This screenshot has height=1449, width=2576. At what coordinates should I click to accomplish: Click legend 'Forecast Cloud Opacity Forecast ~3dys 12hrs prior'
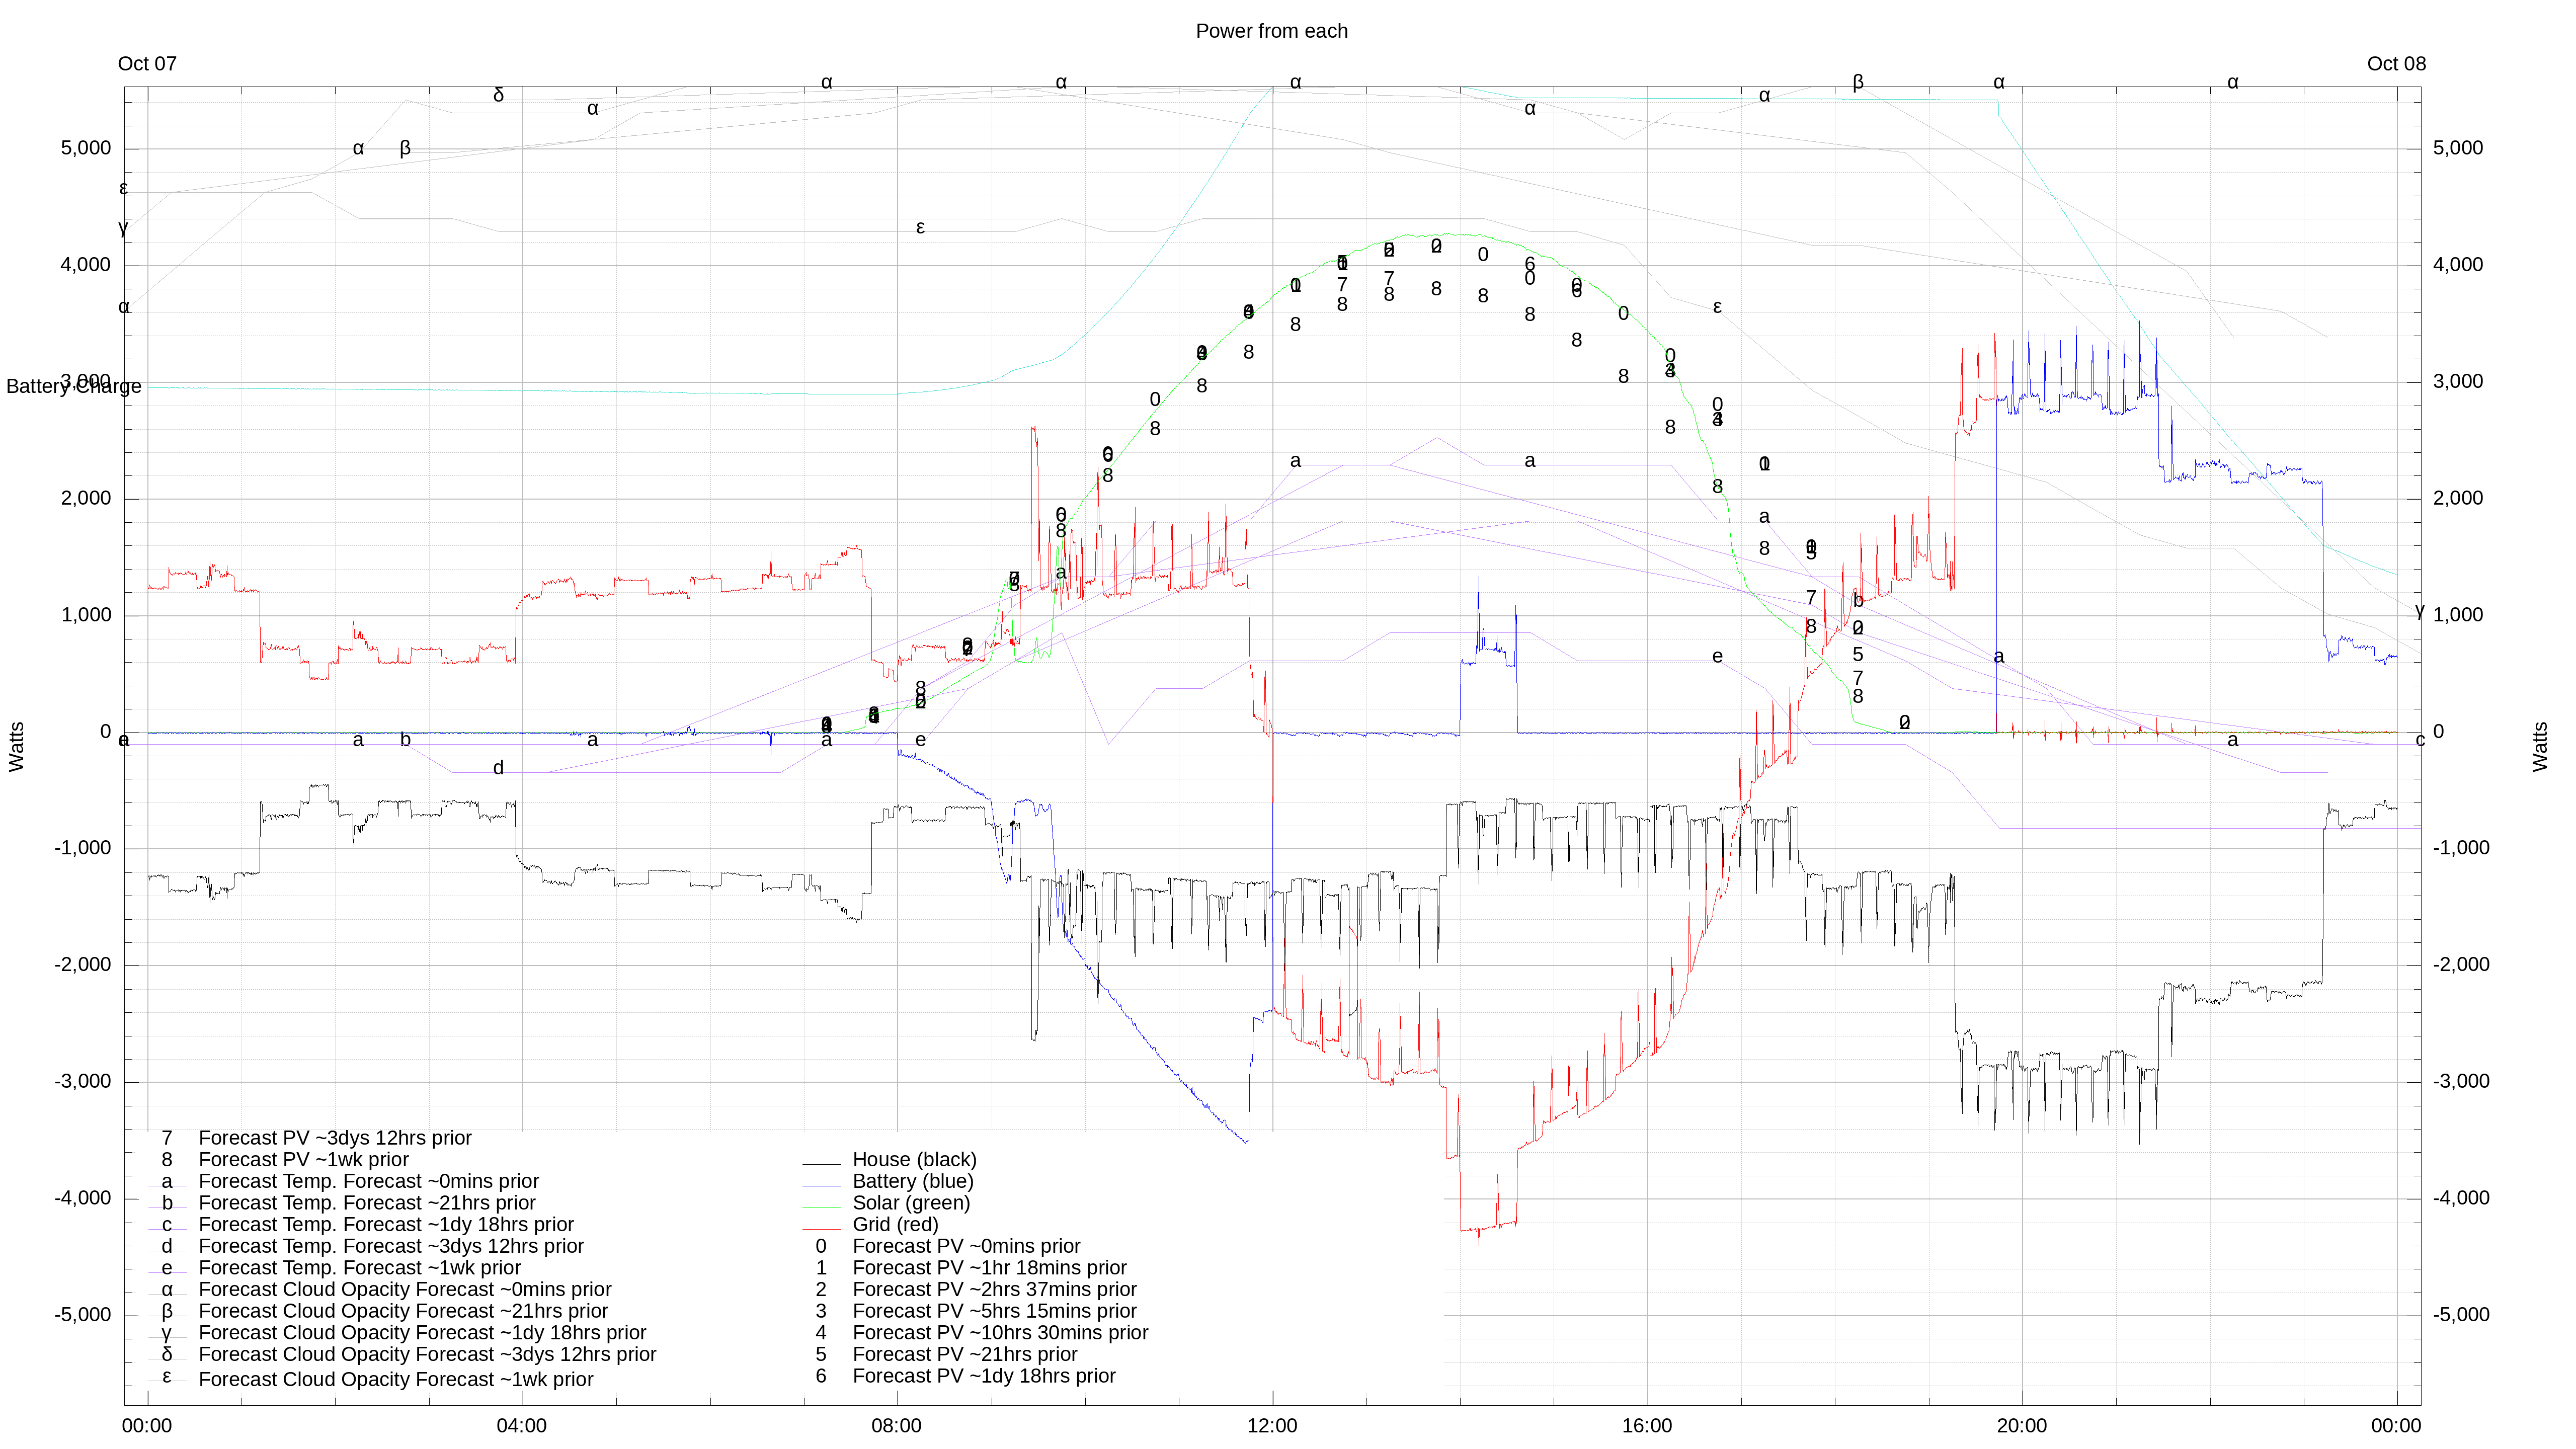(427, 1354)
